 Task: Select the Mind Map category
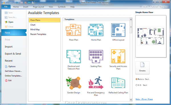coord(35,29)
